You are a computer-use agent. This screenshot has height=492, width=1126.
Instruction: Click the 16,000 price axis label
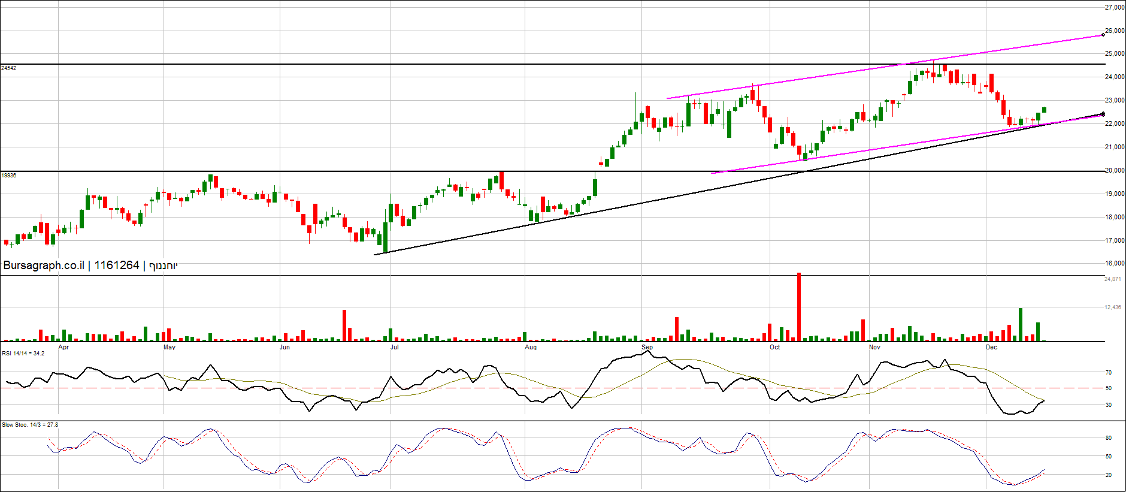pos(1115,264)
